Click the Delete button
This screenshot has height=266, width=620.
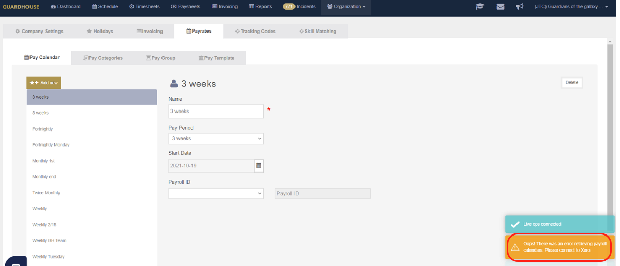(x=572, y=83)
